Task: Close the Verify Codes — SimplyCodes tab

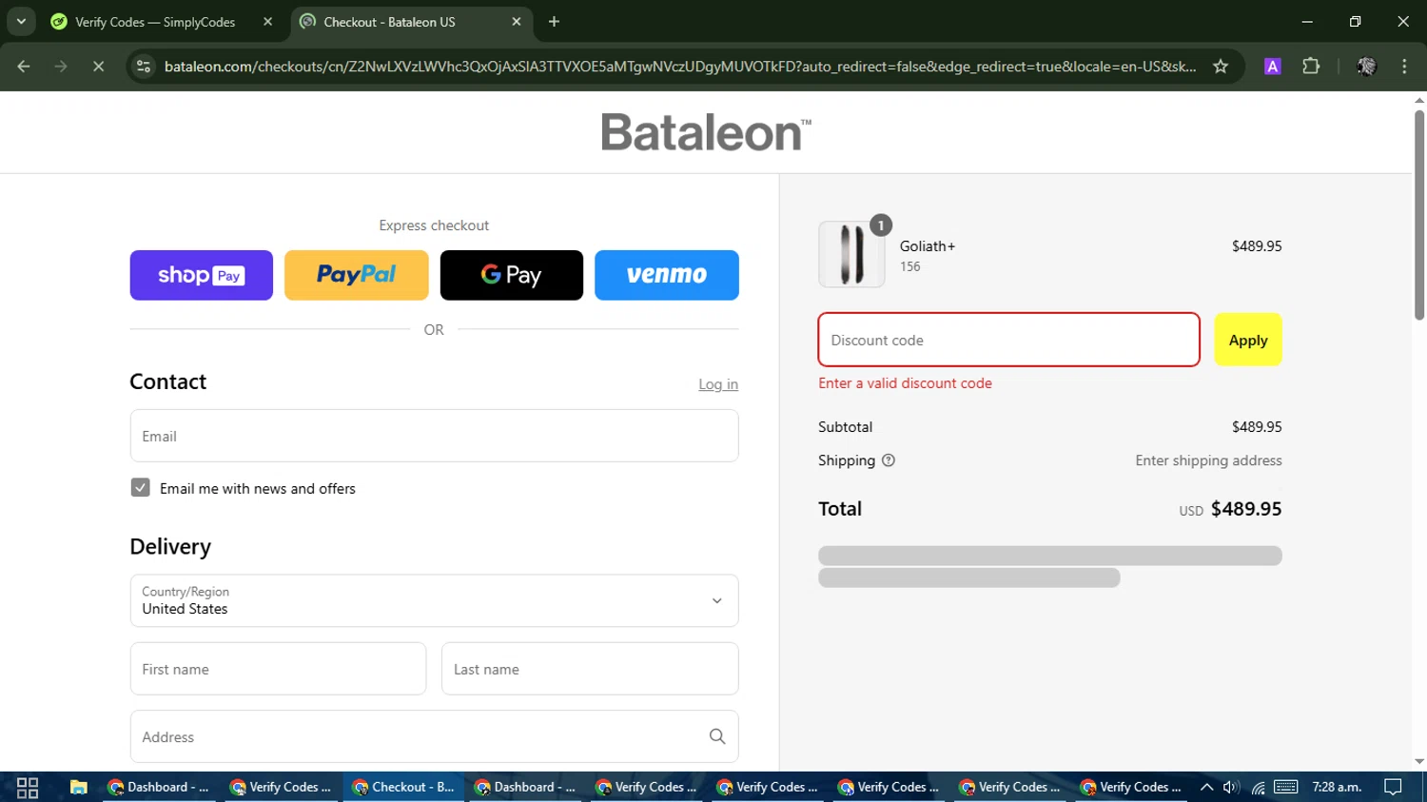Action: (267, 21)
